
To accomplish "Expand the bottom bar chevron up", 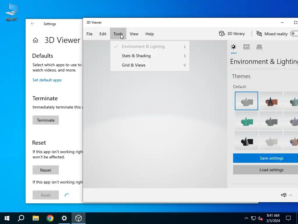I will coord(291,195).
